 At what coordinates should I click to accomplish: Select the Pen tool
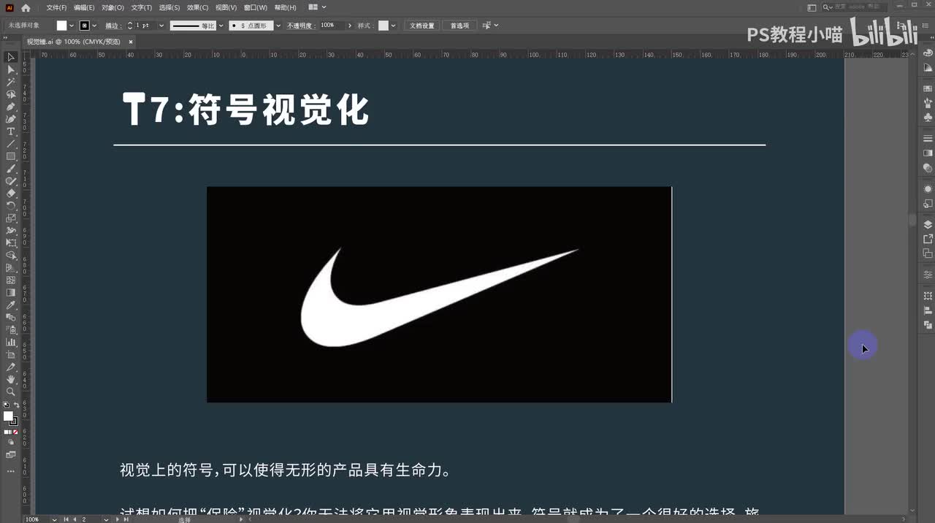11,107
